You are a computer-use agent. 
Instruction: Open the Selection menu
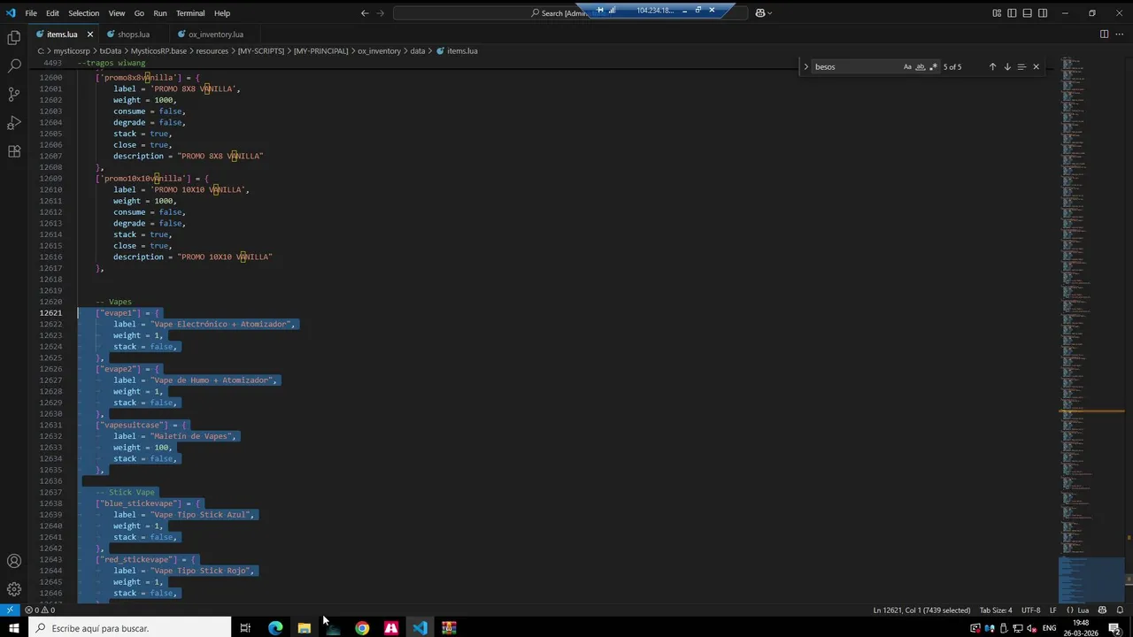(83, 13)
